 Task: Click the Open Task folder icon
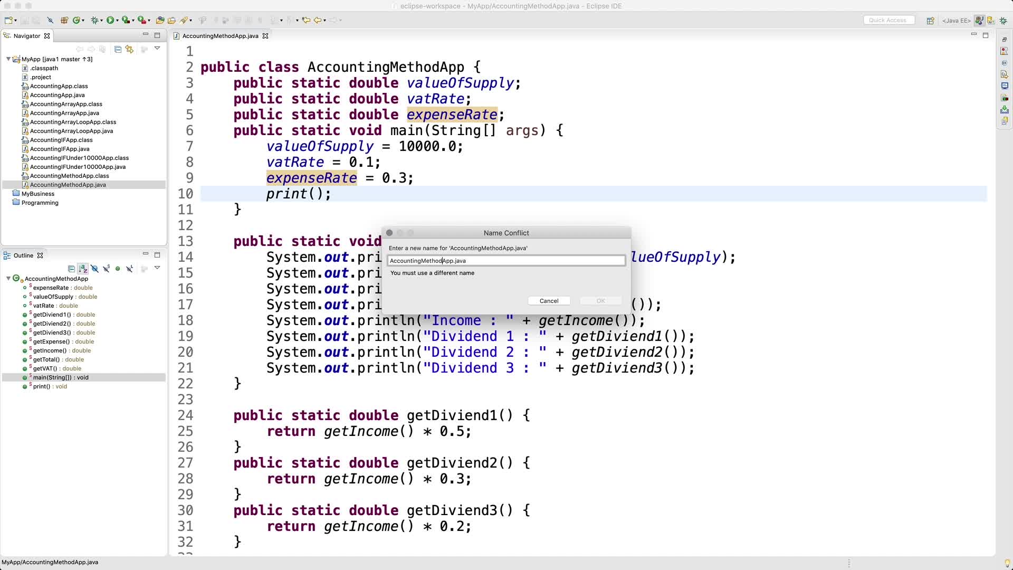coord(171,21)
